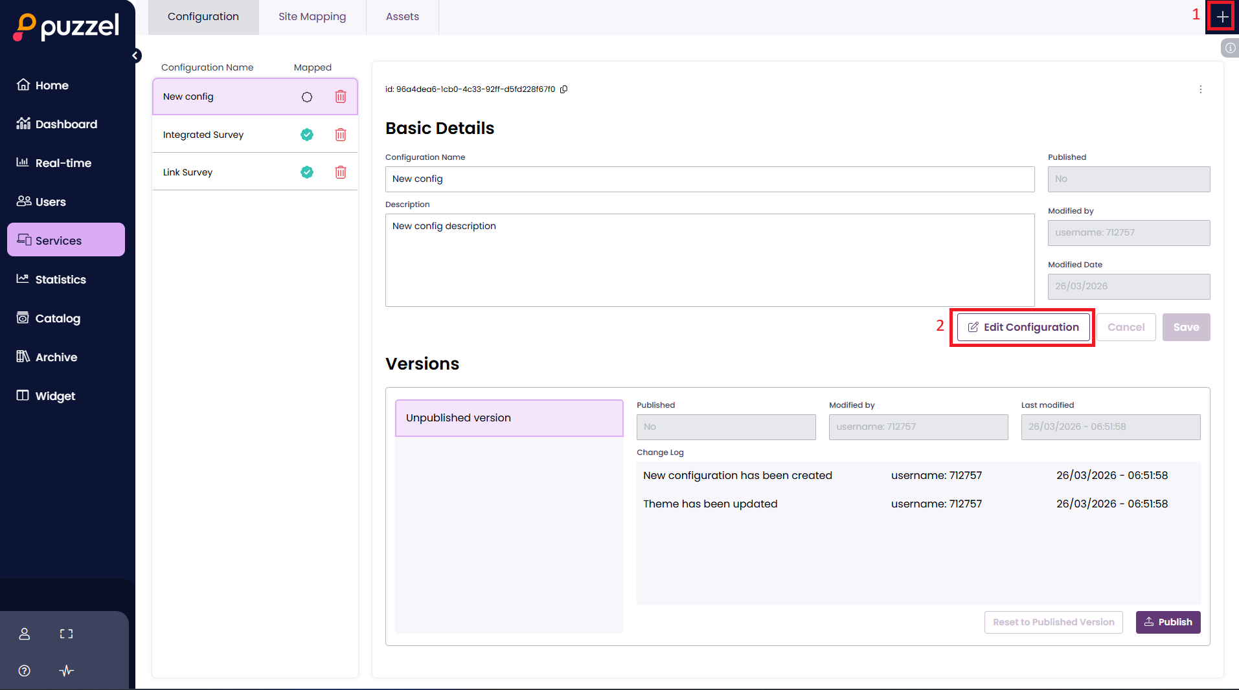Click the unmapped status circle for New config
1239x690 pixels.
(306, 96)
